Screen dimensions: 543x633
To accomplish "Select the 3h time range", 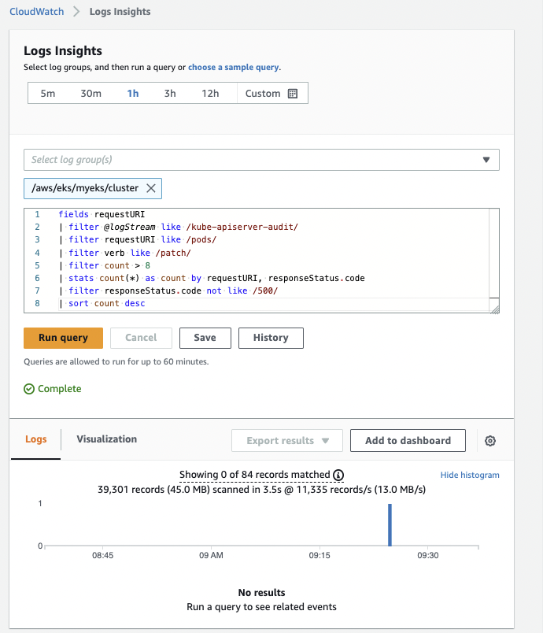I will coord(170,94).
